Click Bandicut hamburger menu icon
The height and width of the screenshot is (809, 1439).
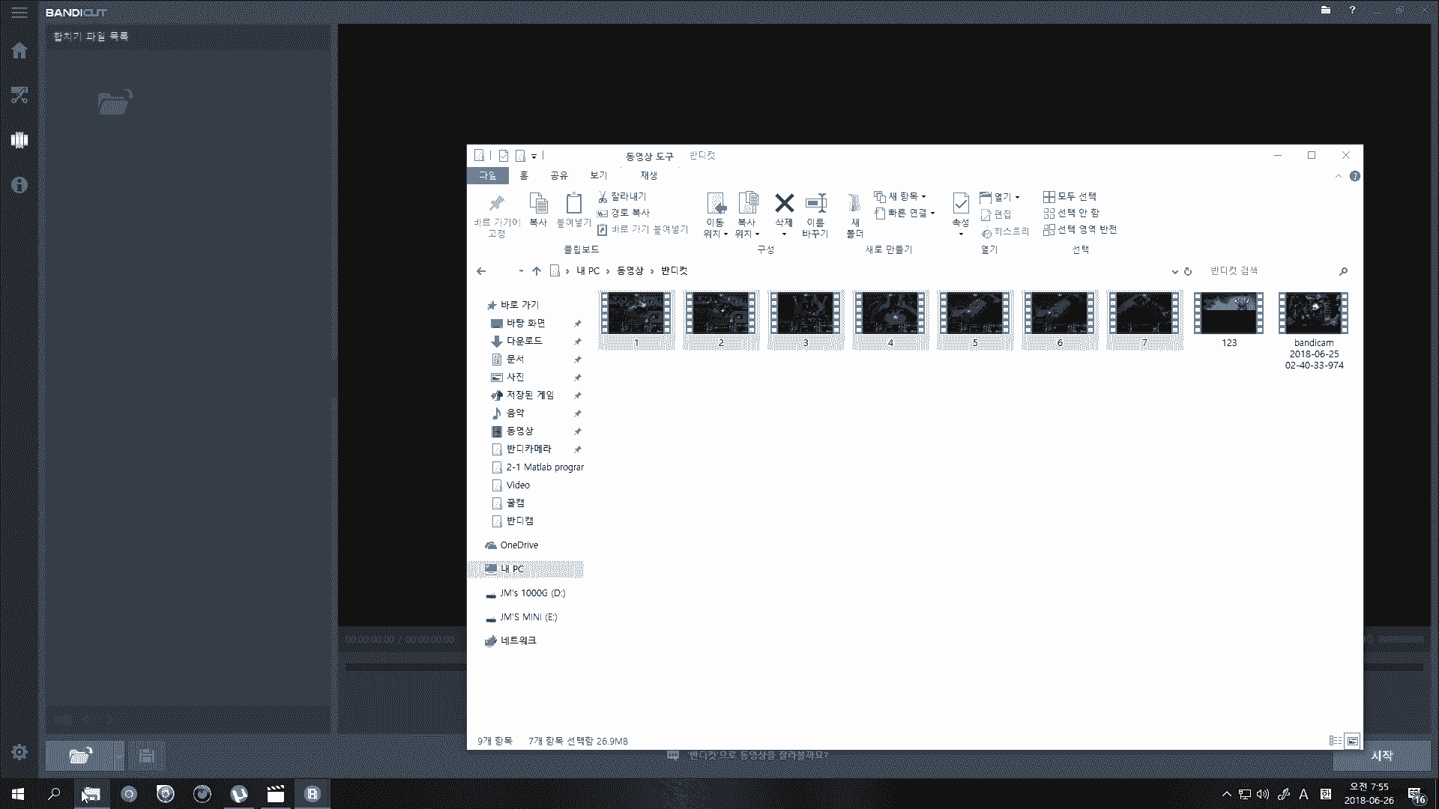point(19,13)
